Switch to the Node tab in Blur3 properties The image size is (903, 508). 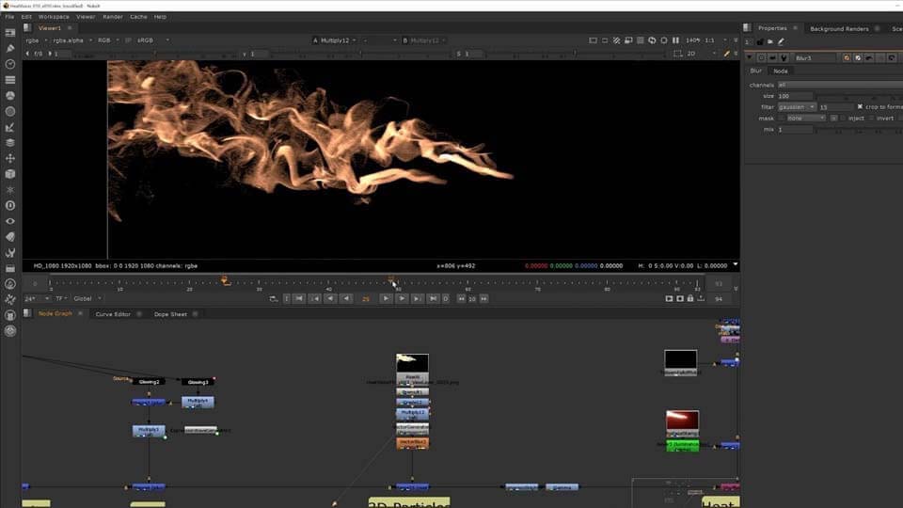781,71
